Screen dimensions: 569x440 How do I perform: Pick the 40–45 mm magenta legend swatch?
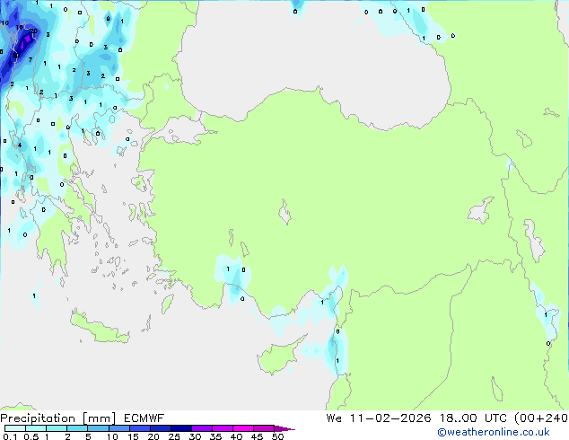pyautogui.click(x=243, y=428)
